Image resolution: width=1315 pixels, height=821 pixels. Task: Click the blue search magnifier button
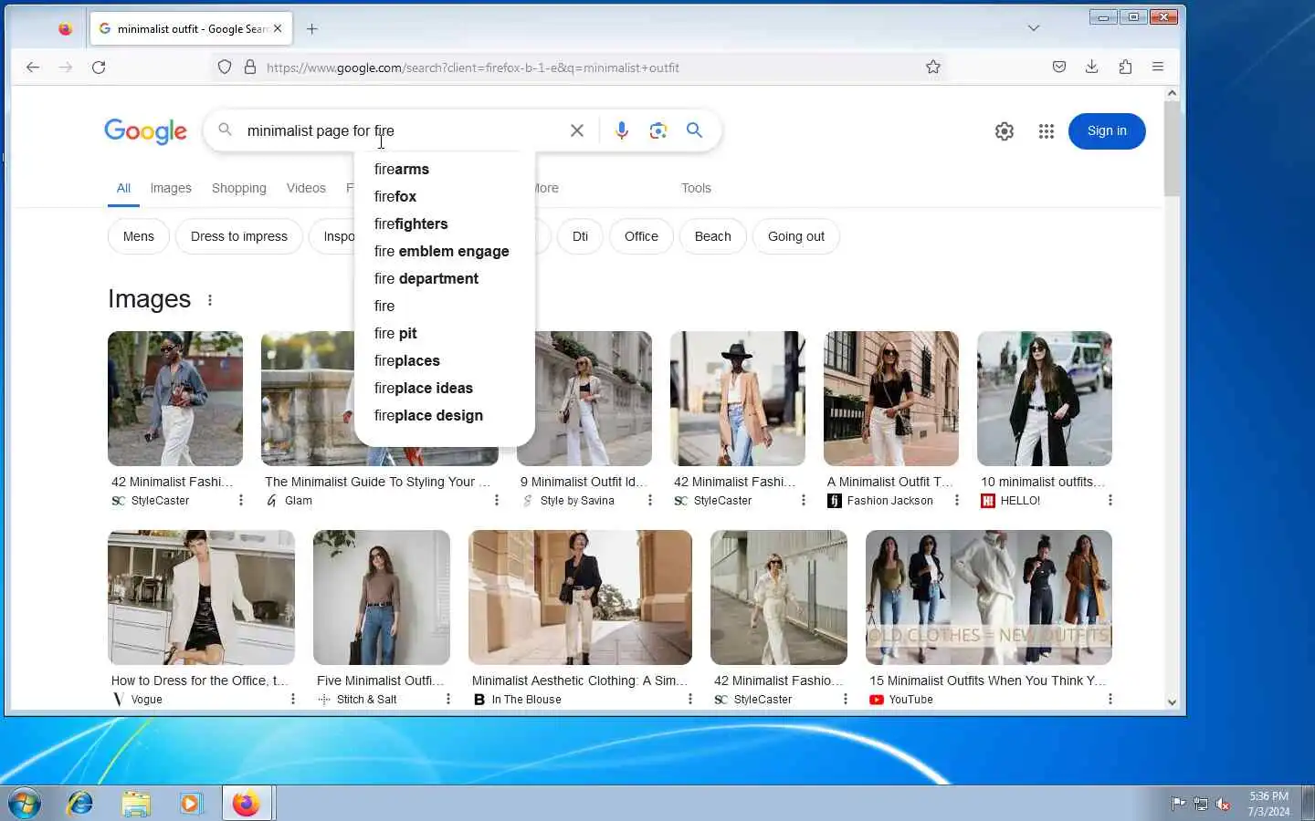click(695, 130)
